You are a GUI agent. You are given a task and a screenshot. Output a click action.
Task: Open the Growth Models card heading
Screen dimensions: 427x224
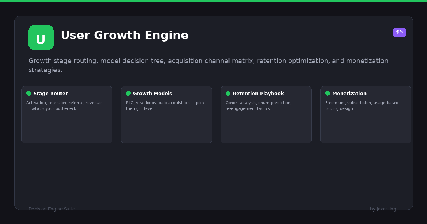point(152,94)
